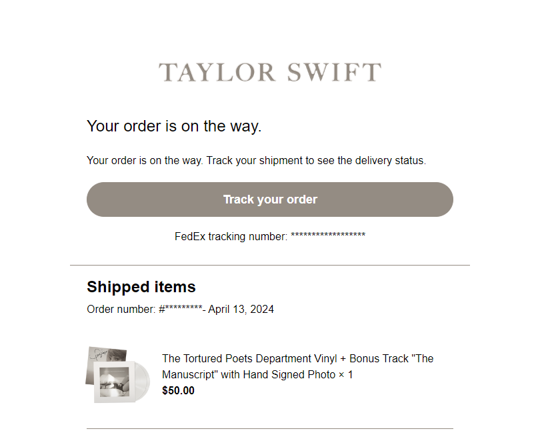
Task: Click the Shipped items heading
Action: [141, 287]
